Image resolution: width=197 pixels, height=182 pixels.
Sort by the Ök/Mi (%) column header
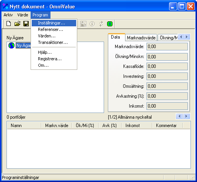pos(85,126)
